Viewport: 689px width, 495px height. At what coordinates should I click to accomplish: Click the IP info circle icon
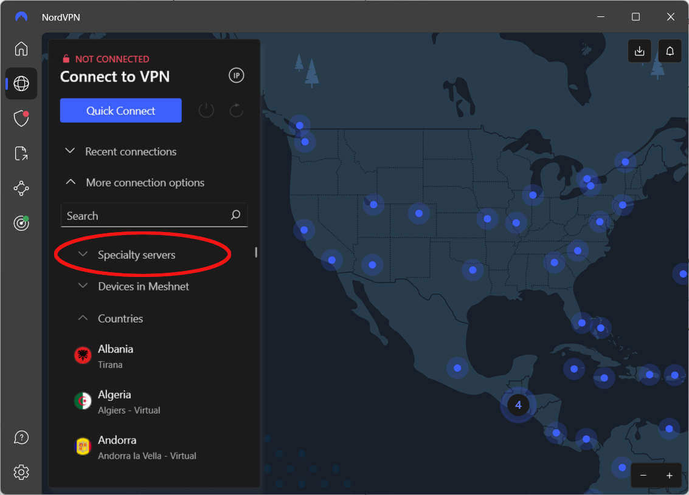(x=237, y=75)
